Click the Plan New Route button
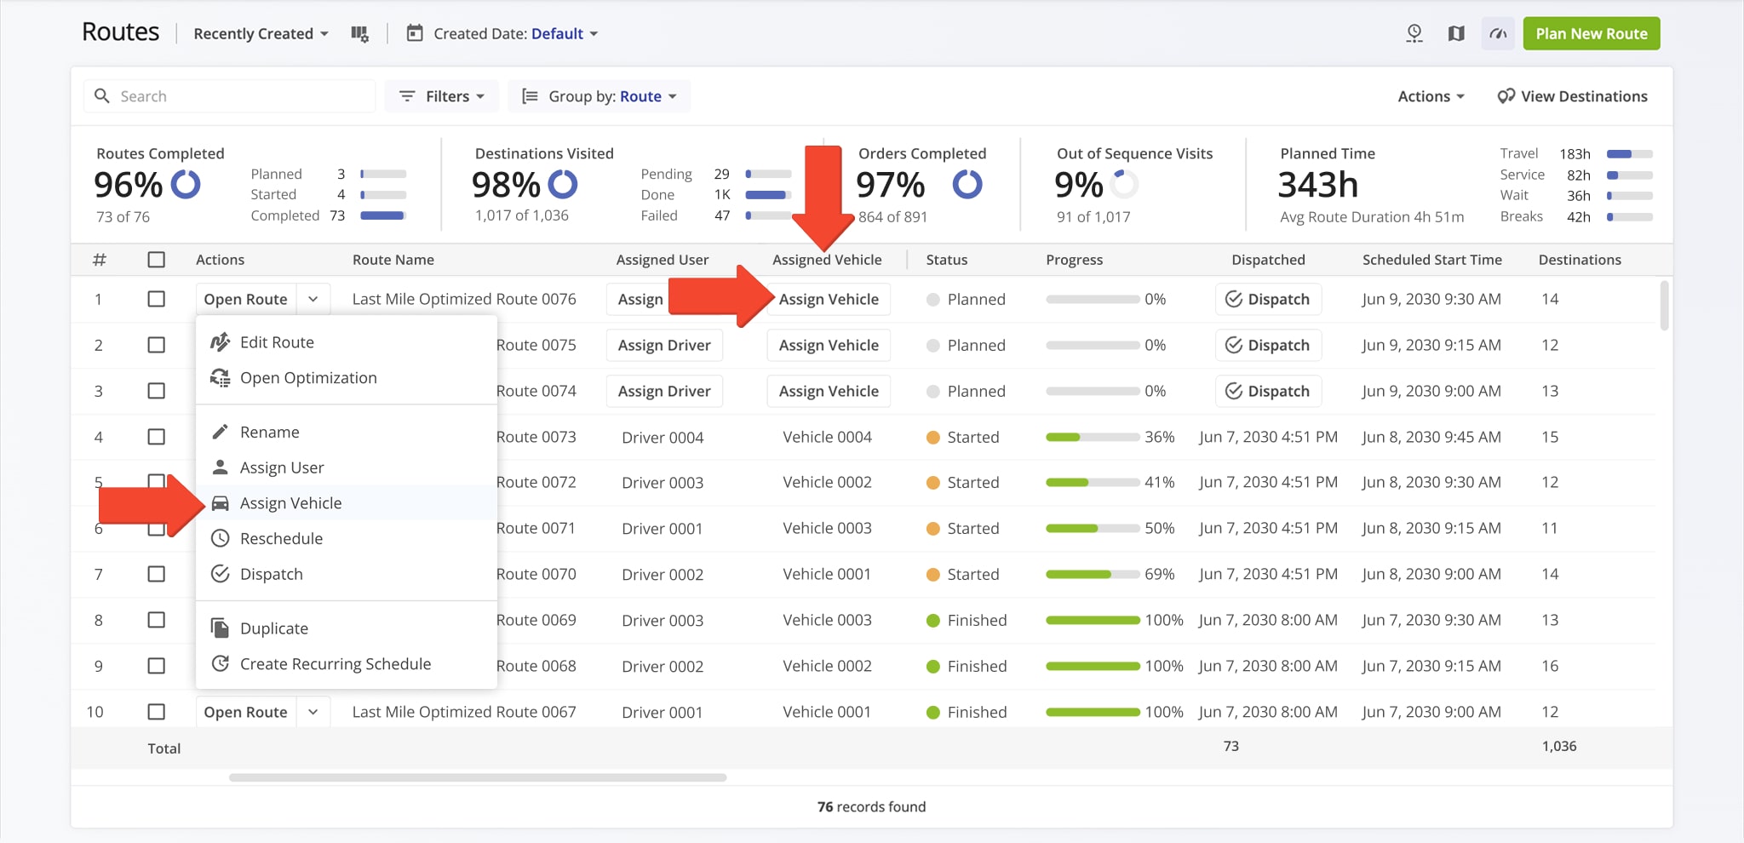 point(1591,34)
